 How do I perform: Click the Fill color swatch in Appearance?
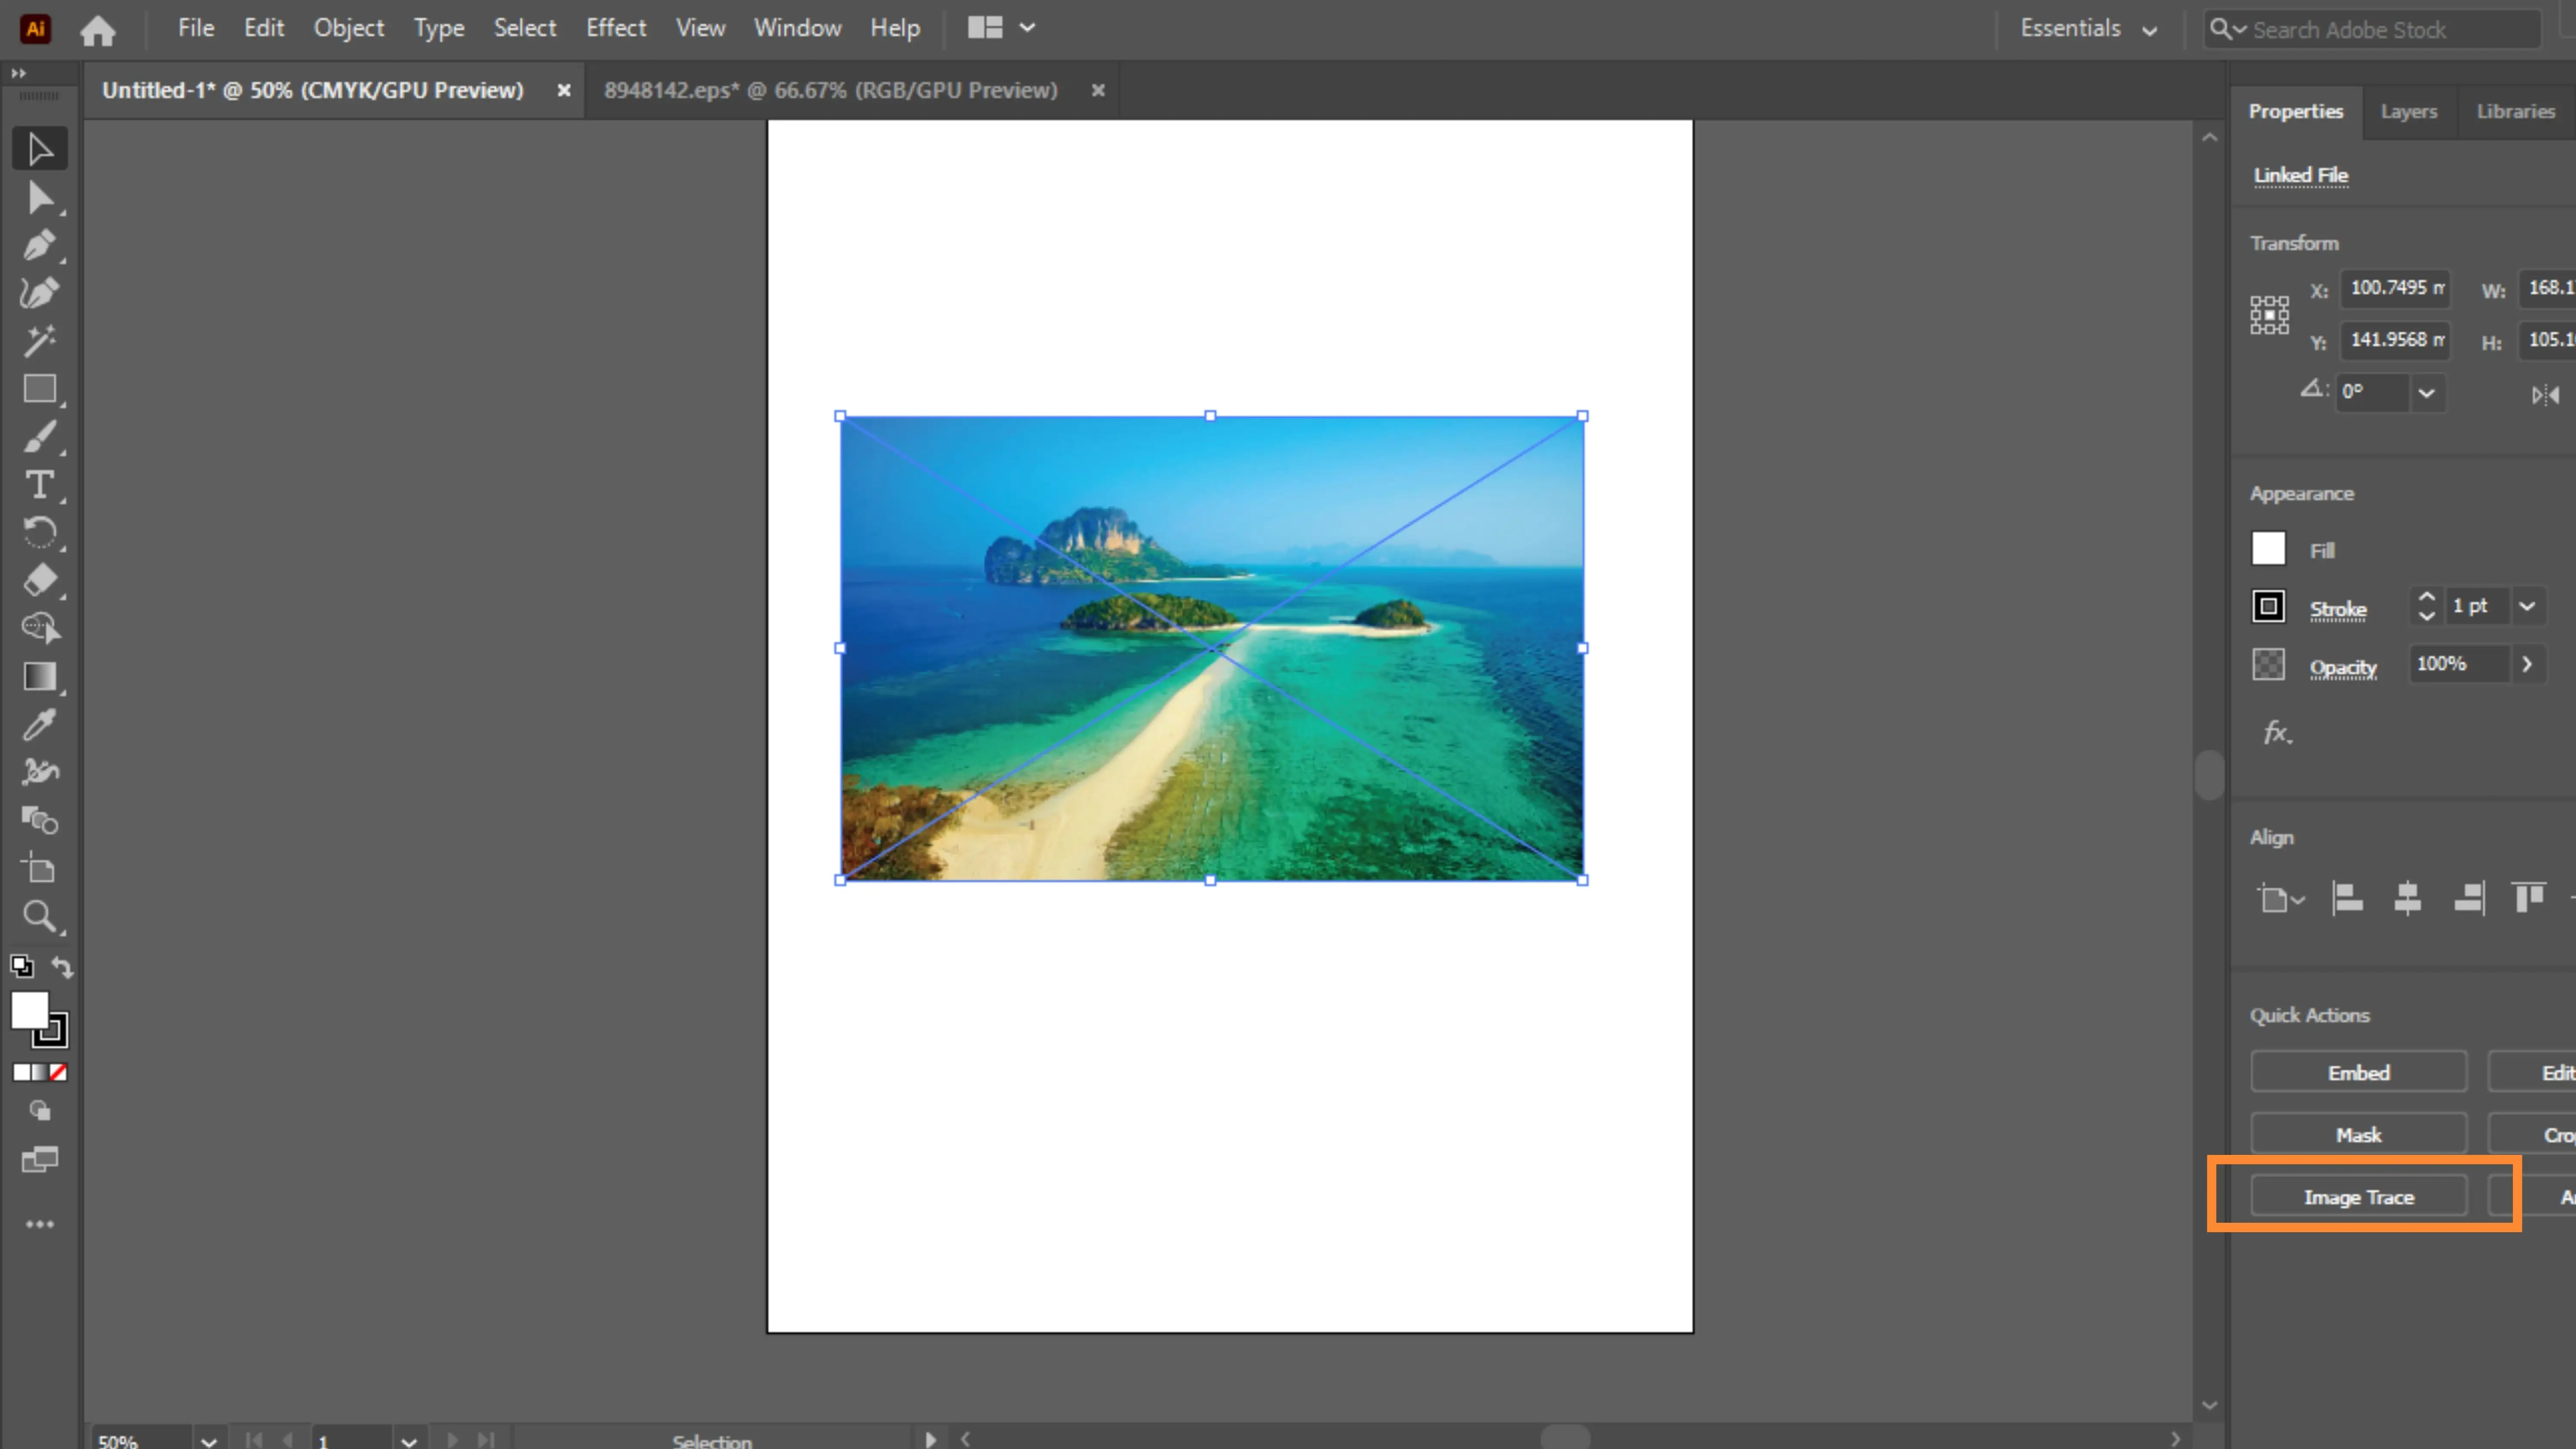pyautogui.click(x=2268, y=548)
